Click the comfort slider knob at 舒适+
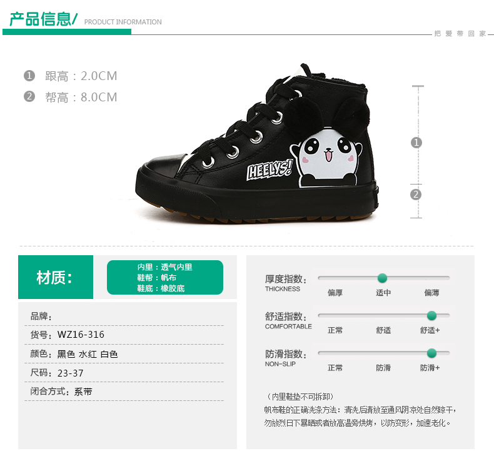Viewport: 494px width, 456px height. click(431, 315)
